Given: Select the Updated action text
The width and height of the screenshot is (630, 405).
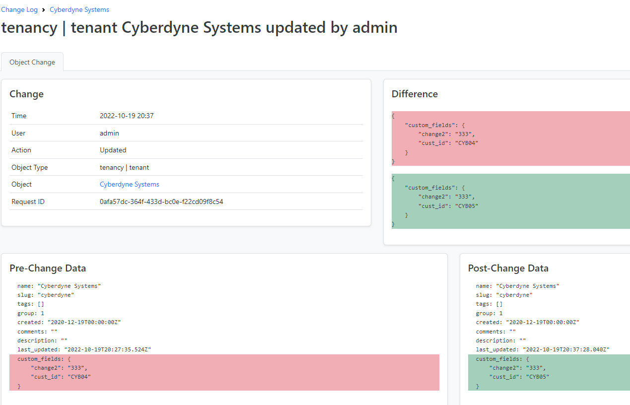Looking at the screenshot, I should click(111, 150).
